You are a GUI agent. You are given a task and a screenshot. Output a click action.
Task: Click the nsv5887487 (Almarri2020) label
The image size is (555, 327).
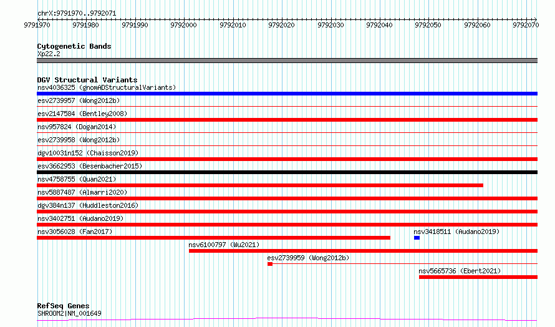[82, 192]
